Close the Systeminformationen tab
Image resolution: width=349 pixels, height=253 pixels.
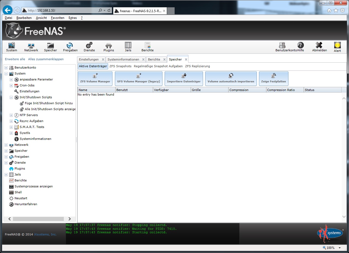[143, 59]
